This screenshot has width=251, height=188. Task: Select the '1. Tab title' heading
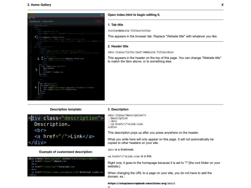point(115,25)
